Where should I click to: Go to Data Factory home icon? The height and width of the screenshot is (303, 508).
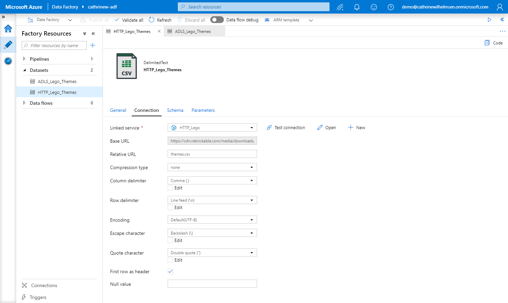click(8, 29)
